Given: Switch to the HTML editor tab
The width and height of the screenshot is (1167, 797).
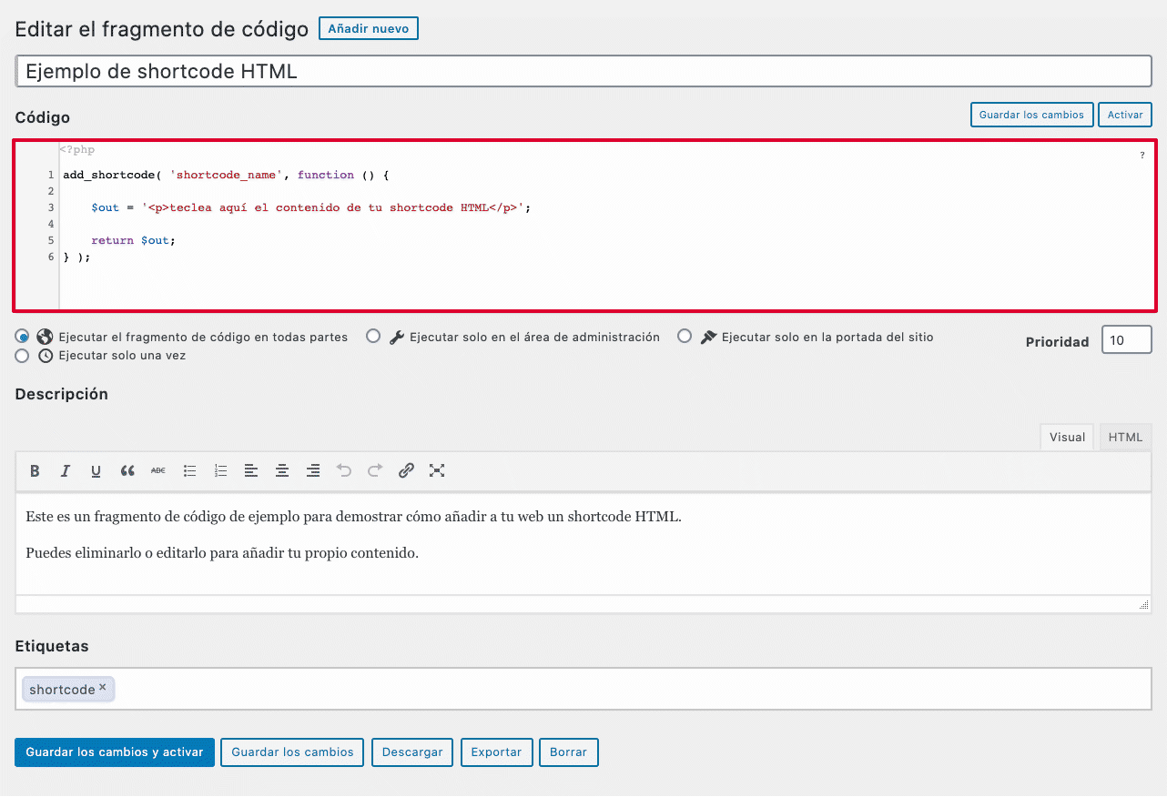Looking at the screenshot, I should click(x=1125, y=437).
